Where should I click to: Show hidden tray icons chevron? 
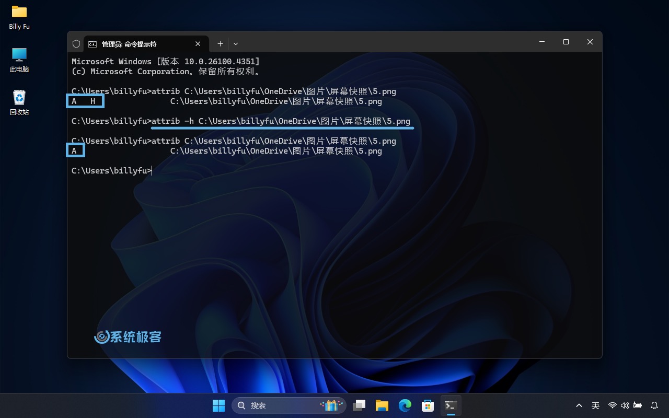coord(579,405)
